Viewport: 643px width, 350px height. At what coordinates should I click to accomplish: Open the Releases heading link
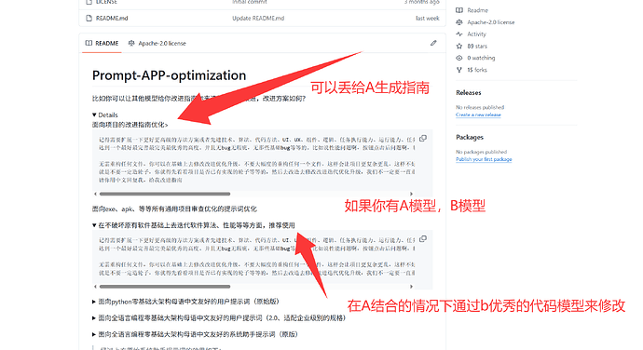point(469,93)
